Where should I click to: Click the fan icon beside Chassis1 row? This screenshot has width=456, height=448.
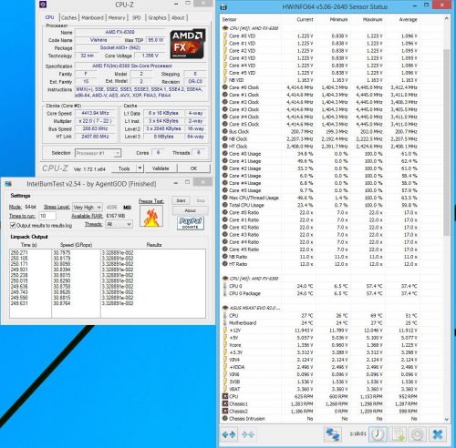(x=225, y=403)
